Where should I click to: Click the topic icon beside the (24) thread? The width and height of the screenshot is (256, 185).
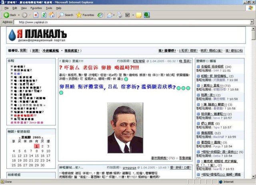[x=198, y=67]
